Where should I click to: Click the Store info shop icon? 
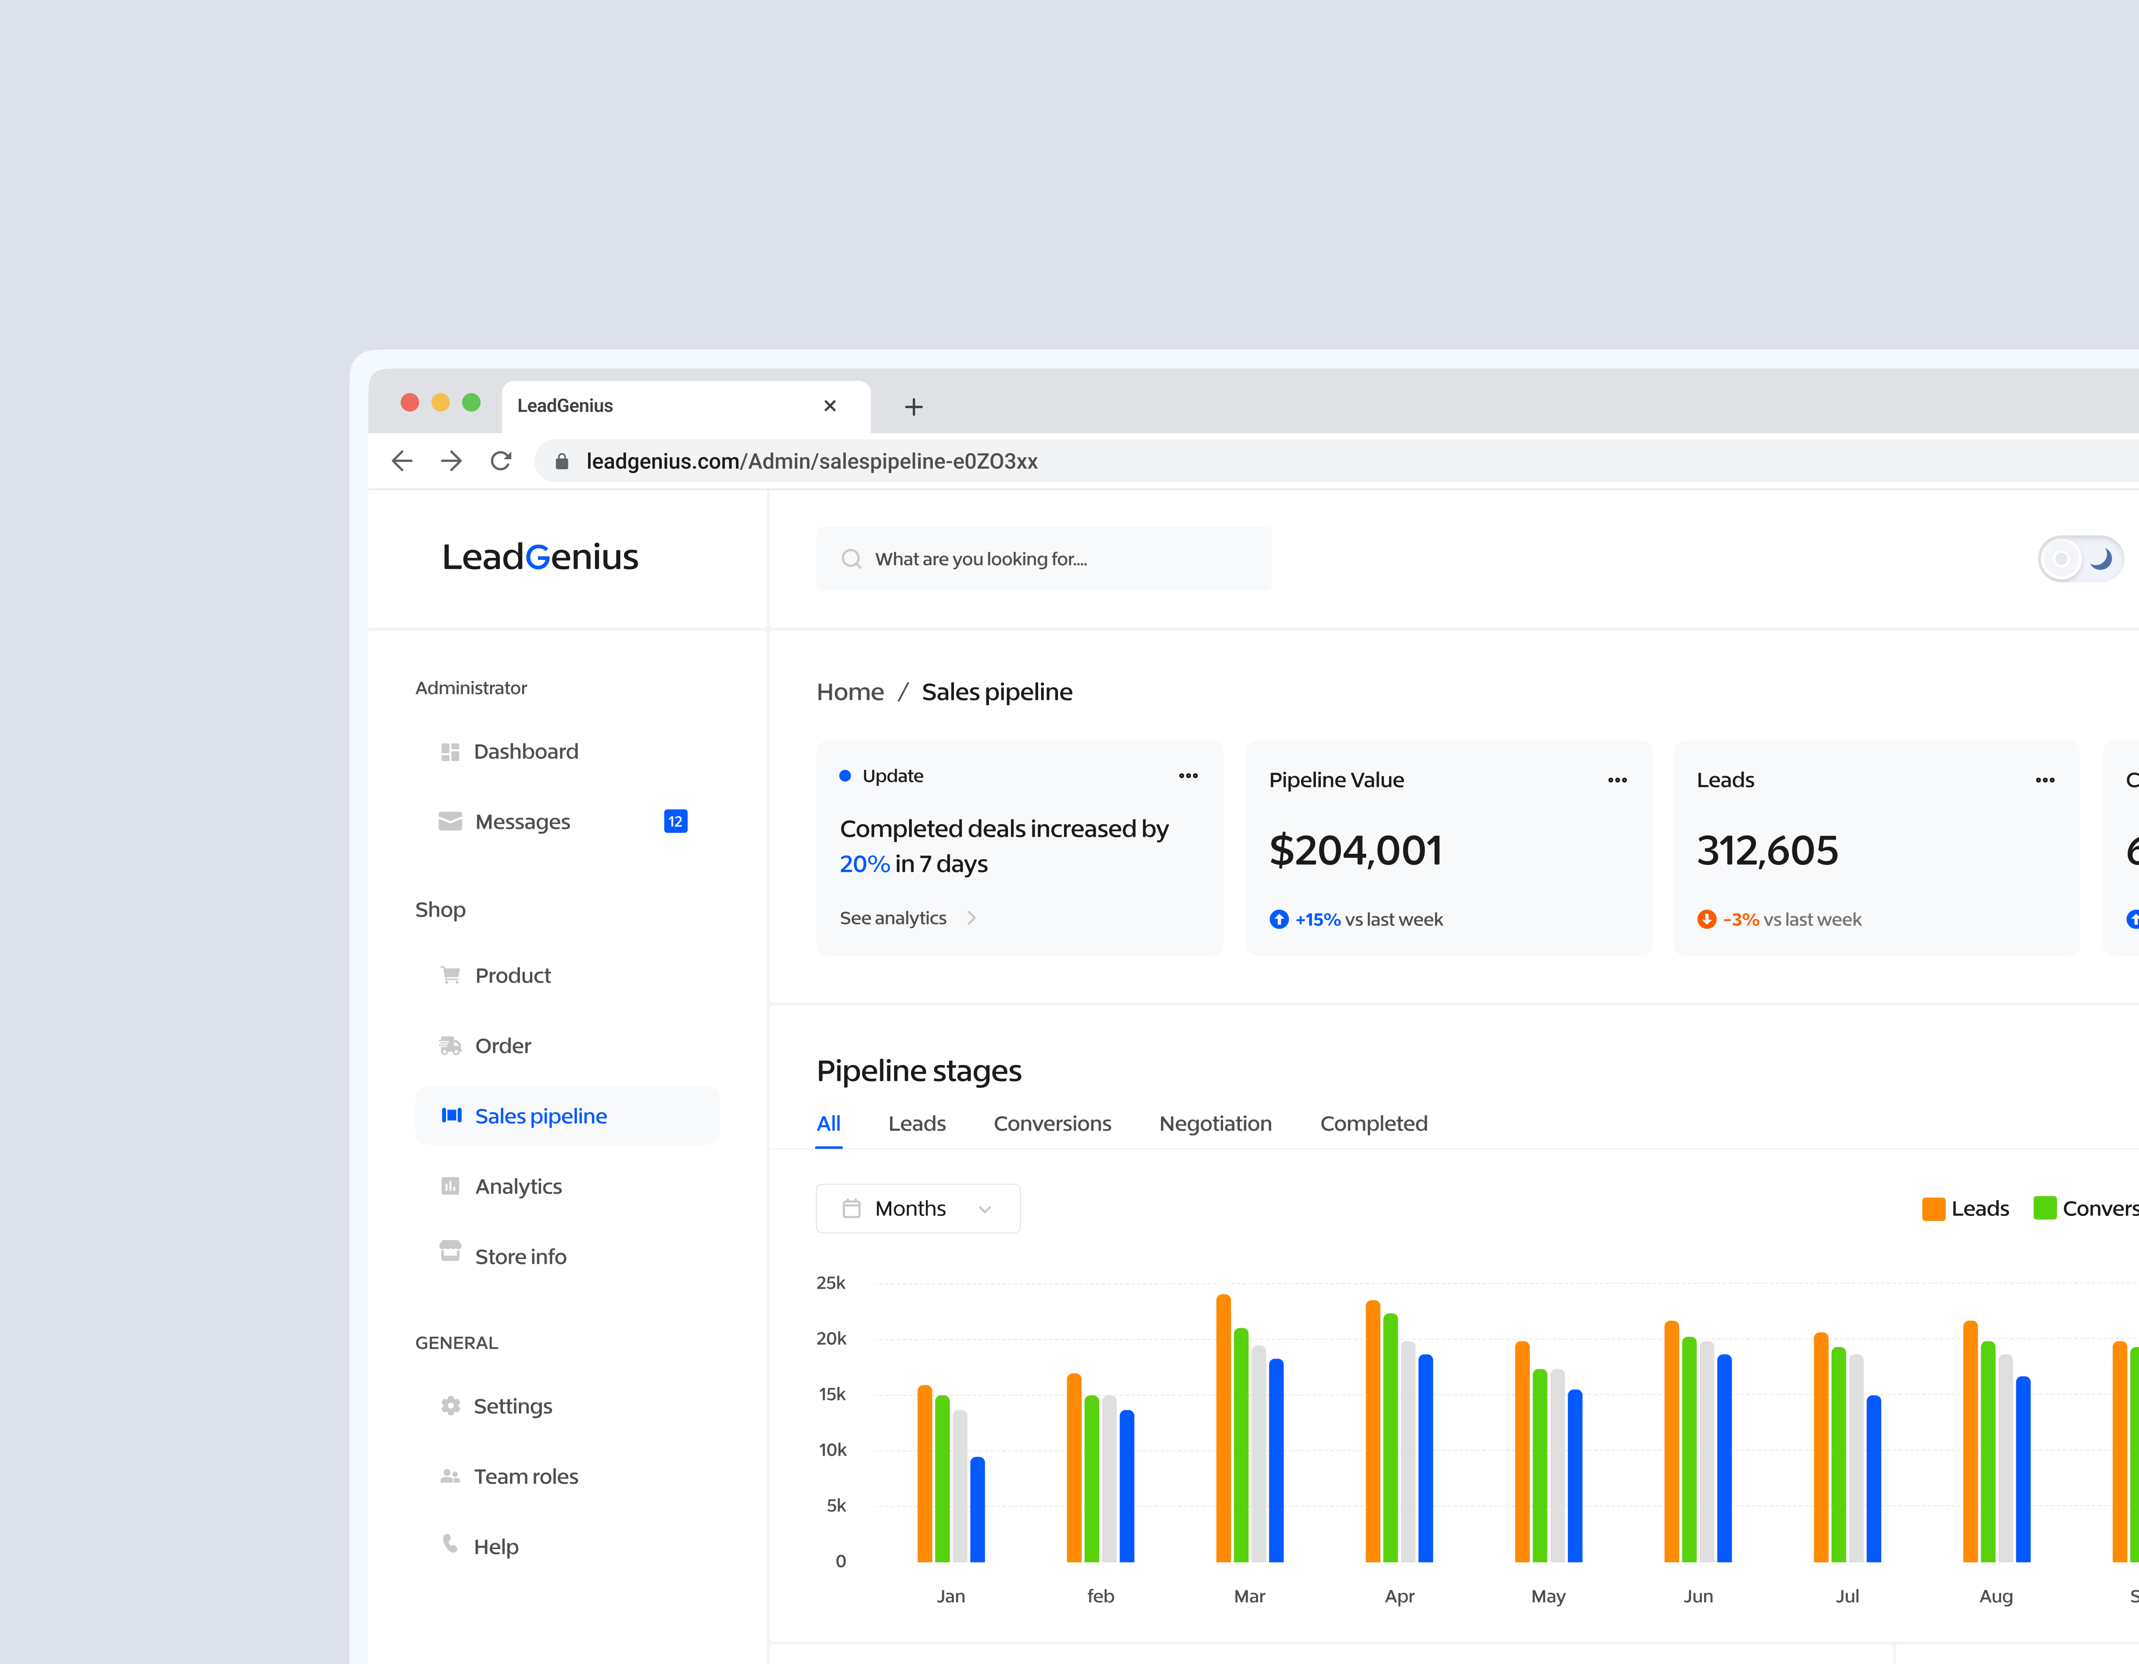[x=450, y=1252]
